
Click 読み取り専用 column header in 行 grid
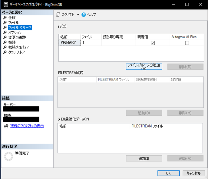pyautogui.click(x=119, y=37)
